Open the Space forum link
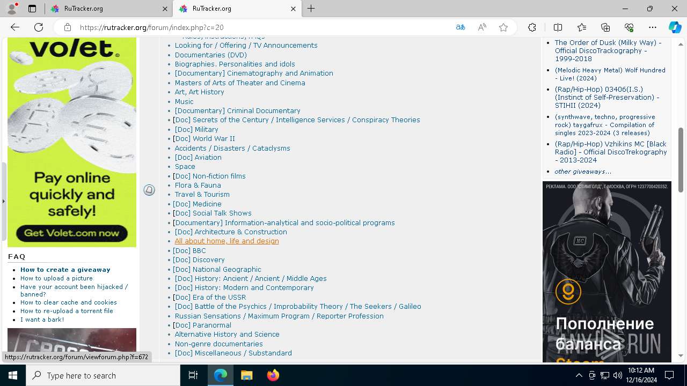The image size is (687, 386). (x=185, y=166)
